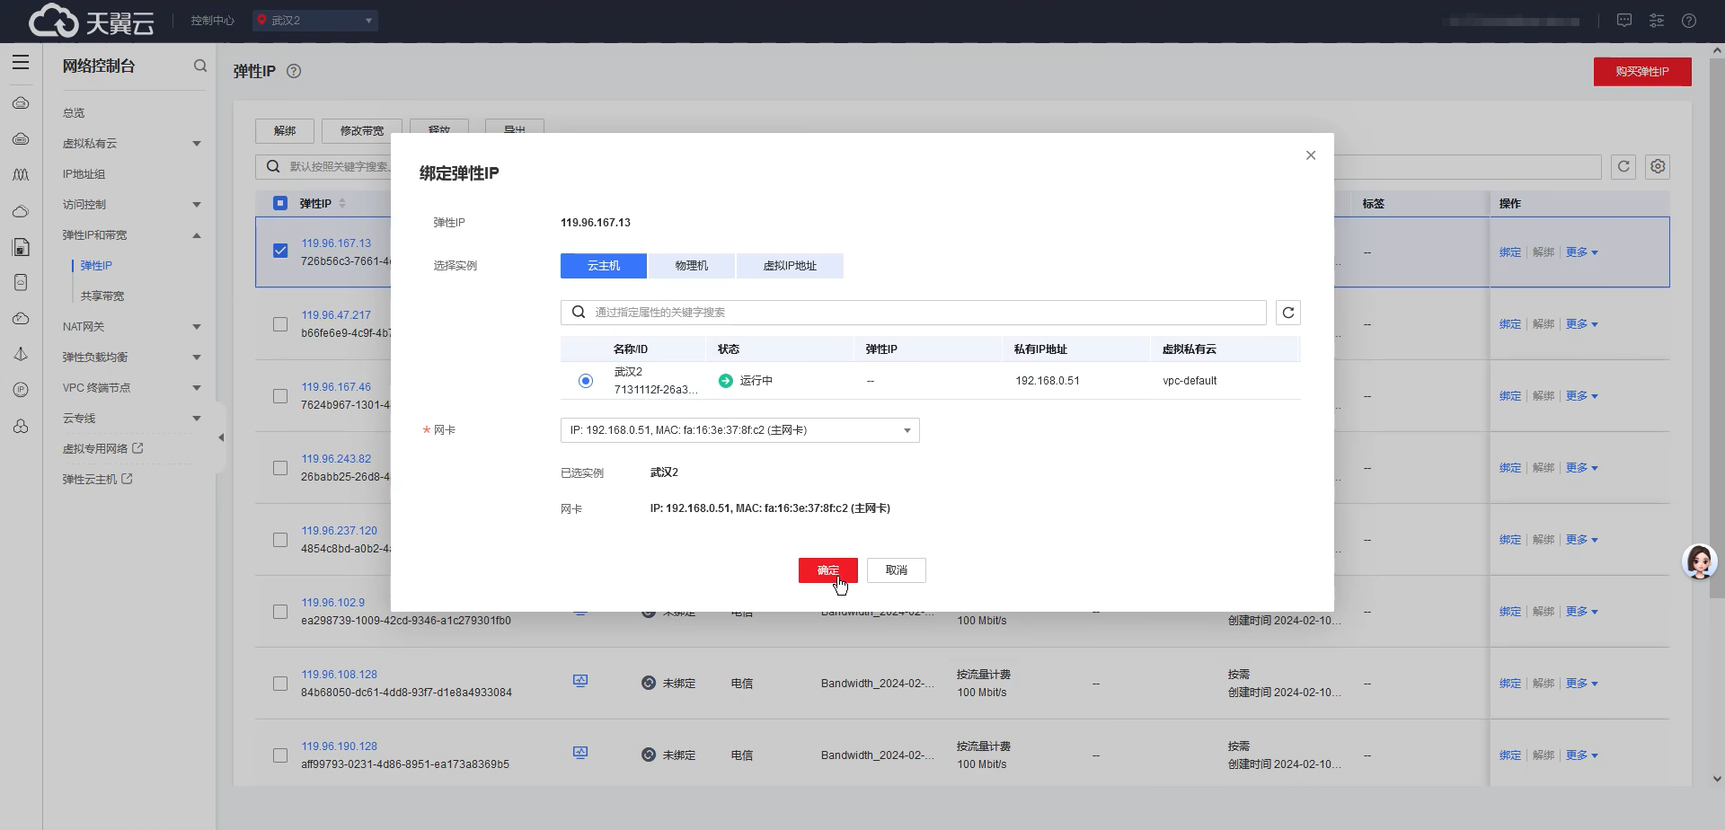Image resolution: width=1725 pixels, height=830 pixels.
Task: Confirm binding with the 确定 button
Action: tap(827, 570)
